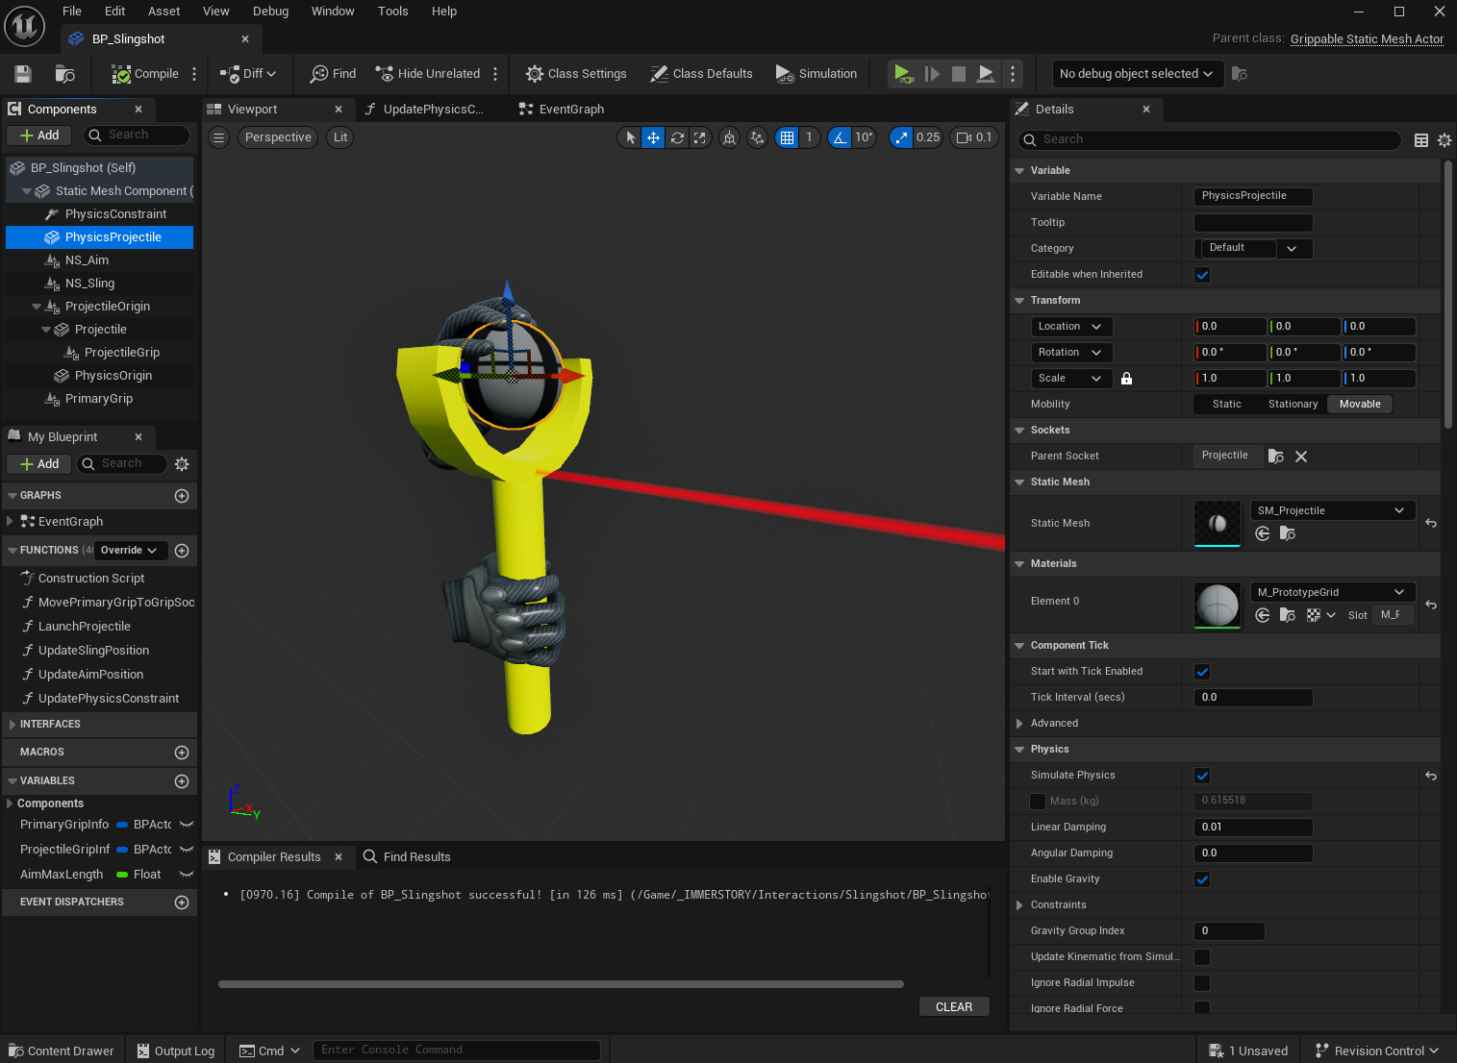This screenshot has width=1457, height=1063.
Task: Click the Browse to asset in Content Browser icon
Action: coord(65,74)
